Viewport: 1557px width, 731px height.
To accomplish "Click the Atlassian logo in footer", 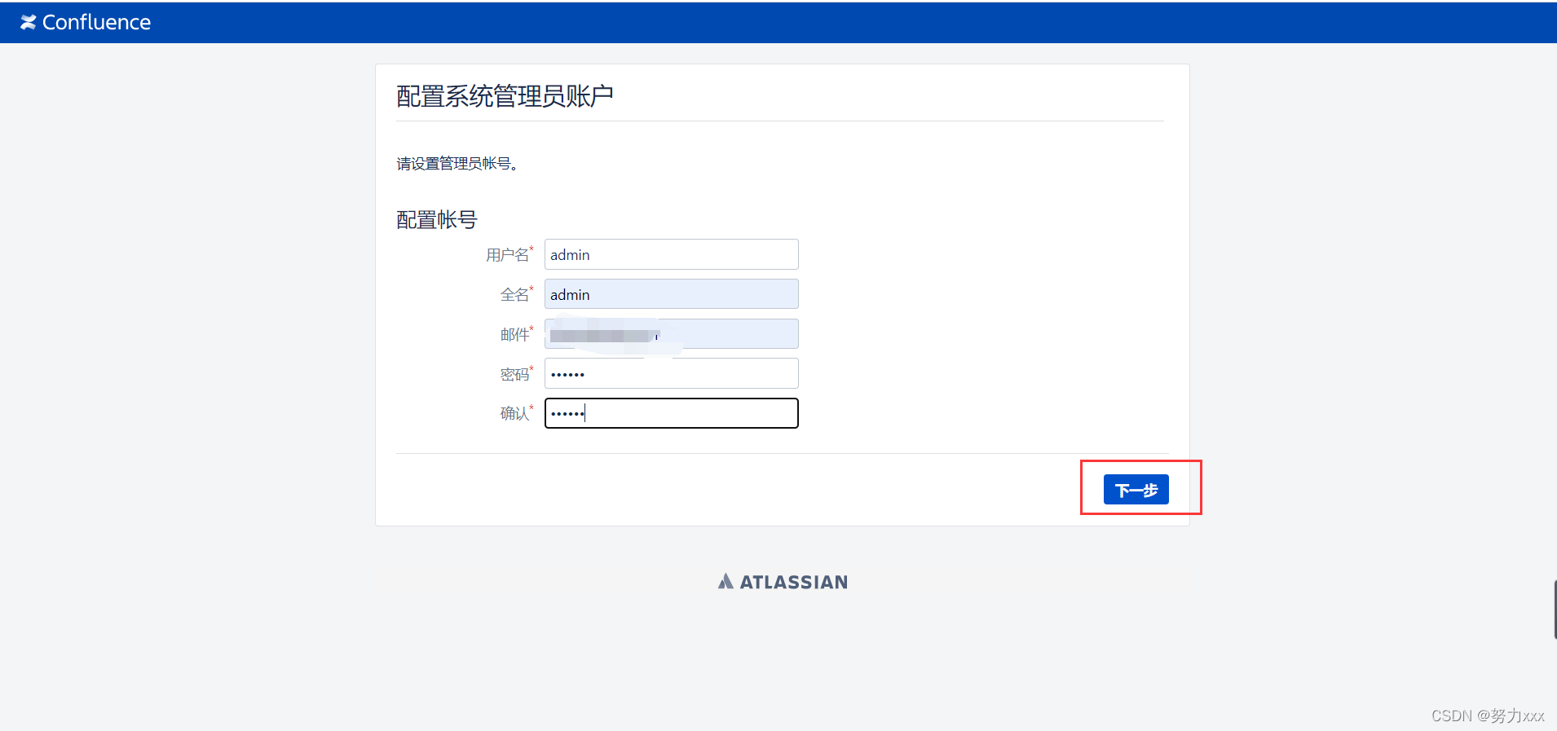I will 726,581.
